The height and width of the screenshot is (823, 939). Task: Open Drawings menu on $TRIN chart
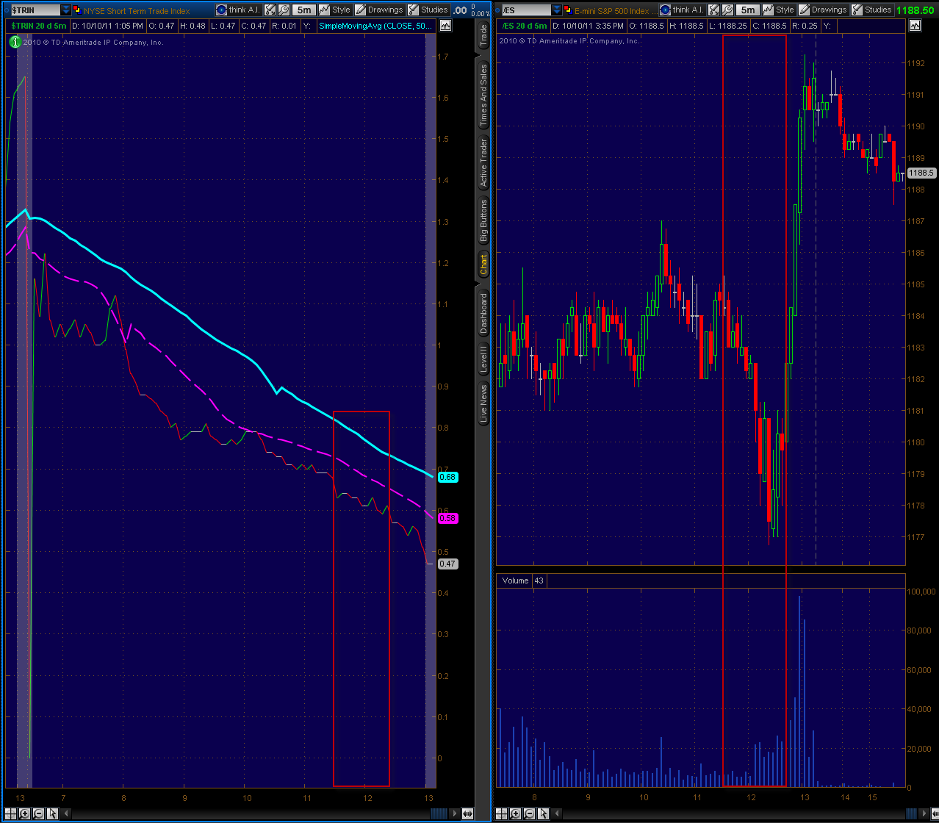[x=378, y=10]
